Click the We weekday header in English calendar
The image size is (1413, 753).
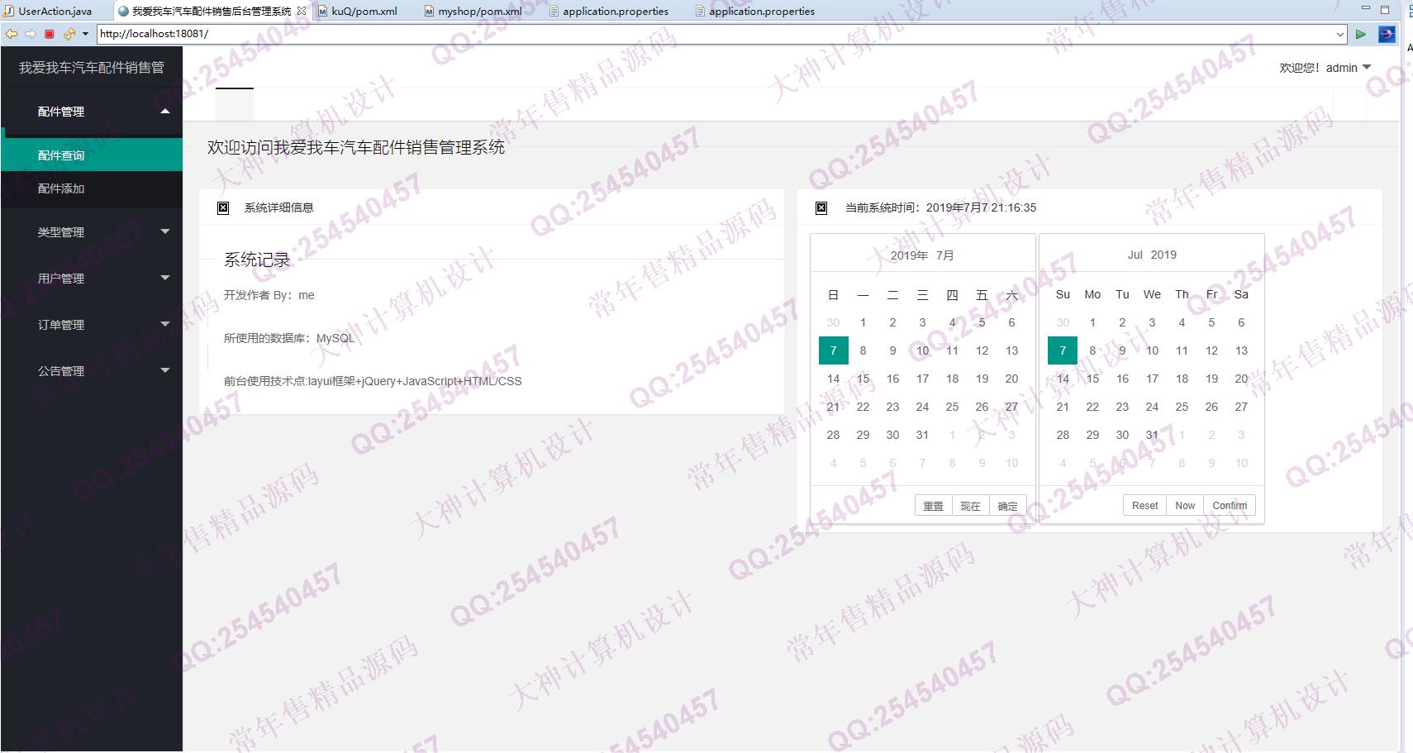click(1152, 294)
